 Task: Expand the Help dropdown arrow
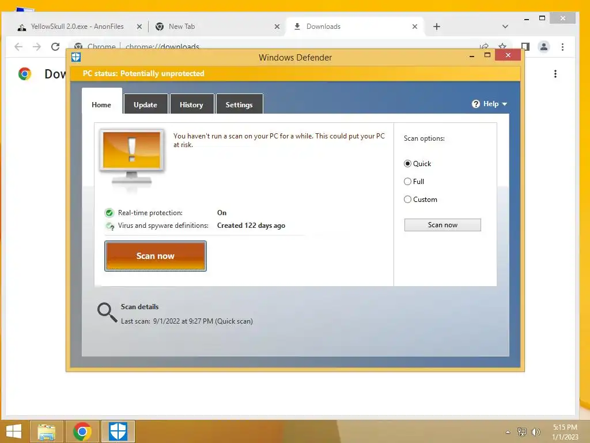(x=505, y=104)
